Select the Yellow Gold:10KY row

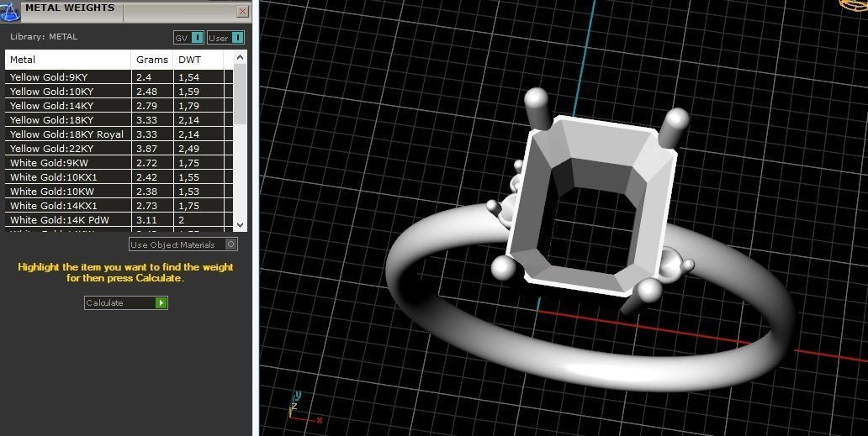[119, 92]
